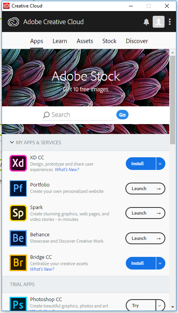
Task: Open the Assets tab
Action: click(85, 41)
